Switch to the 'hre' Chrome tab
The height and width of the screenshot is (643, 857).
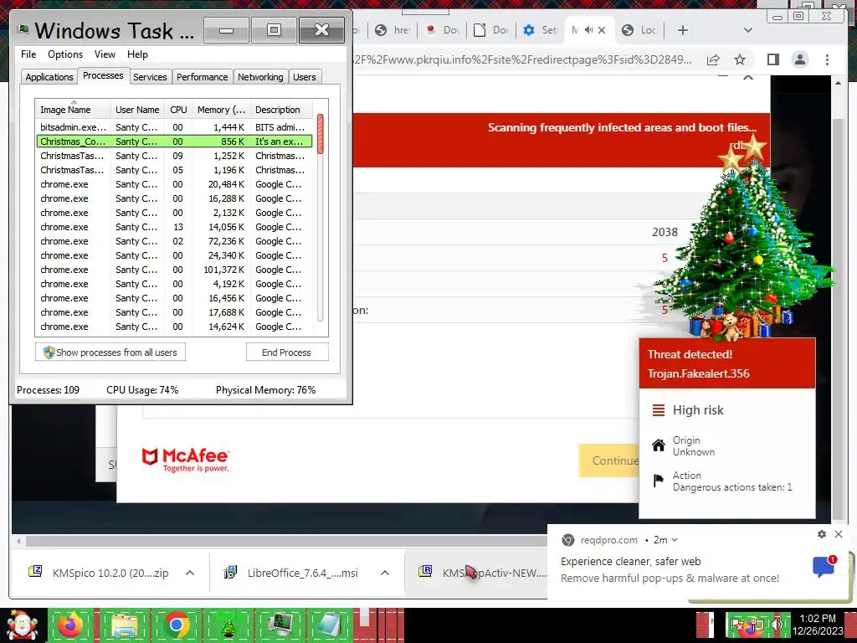point(393,30)
